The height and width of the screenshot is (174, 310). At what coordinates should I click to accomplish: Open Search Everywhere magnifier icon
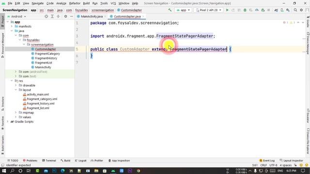point(295,10)
